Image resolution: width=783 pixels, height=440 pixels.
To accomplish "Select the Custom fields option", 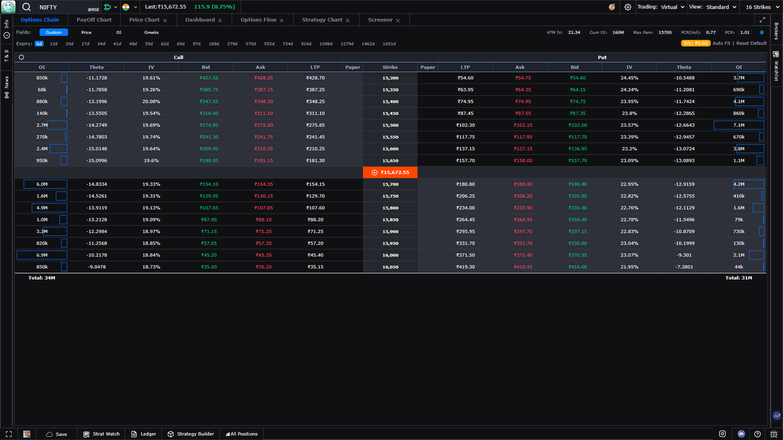I will 54,32.
